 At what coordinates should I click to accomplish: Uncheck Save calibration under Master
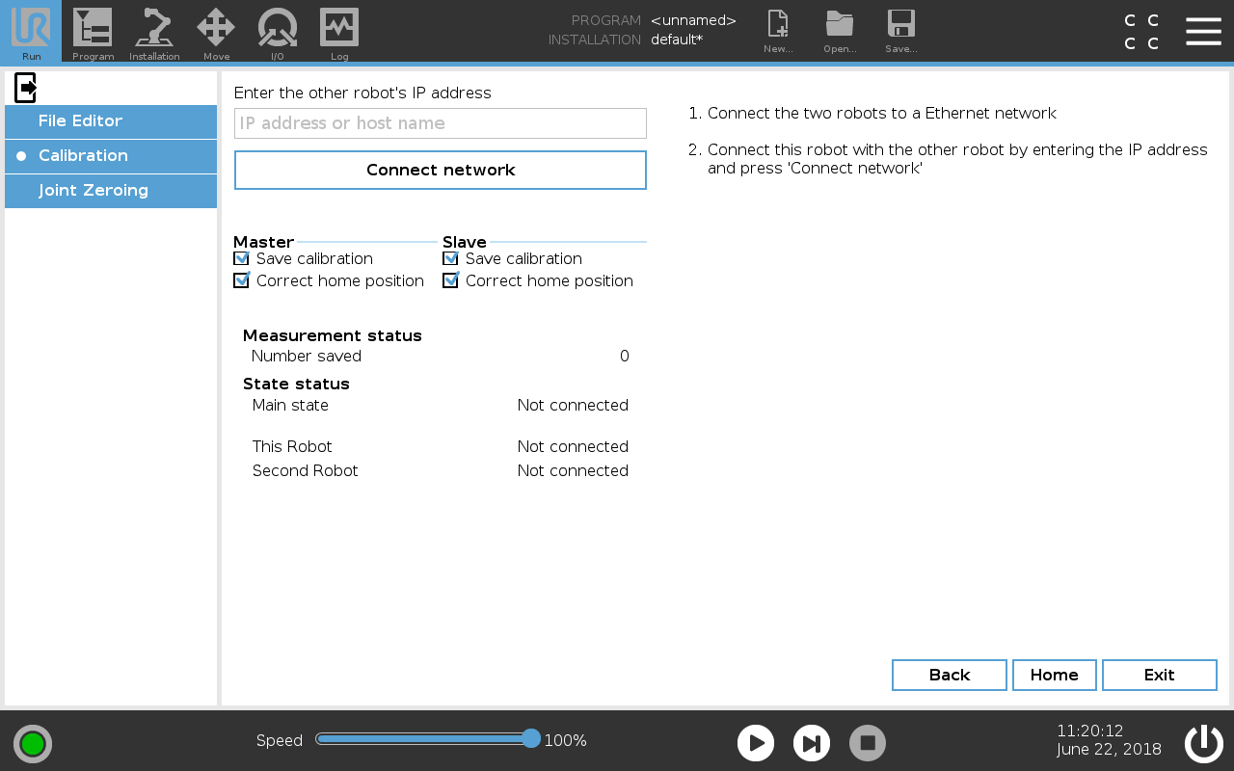(x=241, y=257)
